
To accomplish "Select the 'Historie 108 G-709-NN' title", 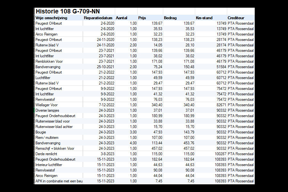I will (x=68, y=12).
